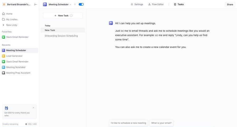Click the info icon beside New Task
Image resolution: width=237 pixels, height=127 pixels.
tap(71, 15)
